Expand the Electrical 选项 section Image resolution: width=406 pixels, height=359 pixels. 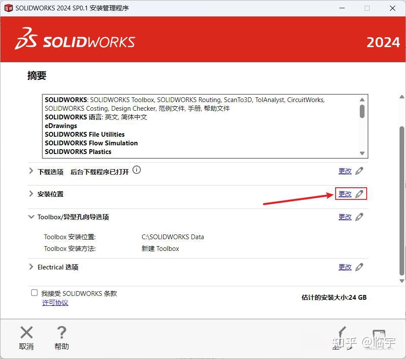31,267
